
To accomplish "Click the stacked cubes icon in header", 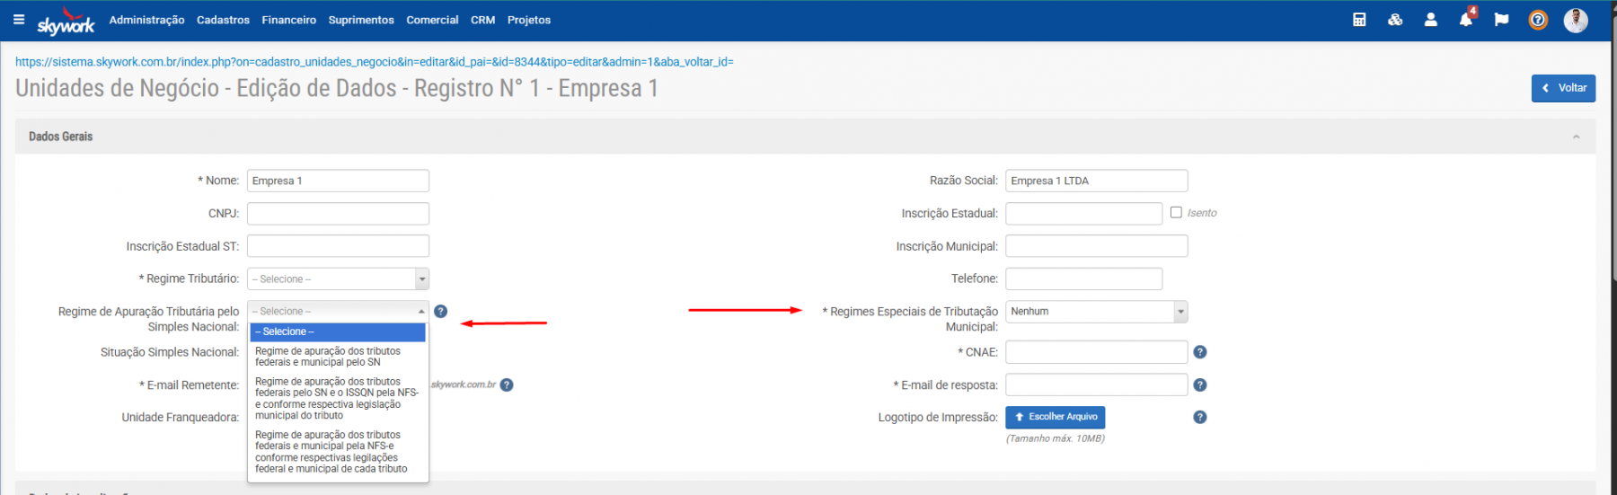I will 1395,20.
